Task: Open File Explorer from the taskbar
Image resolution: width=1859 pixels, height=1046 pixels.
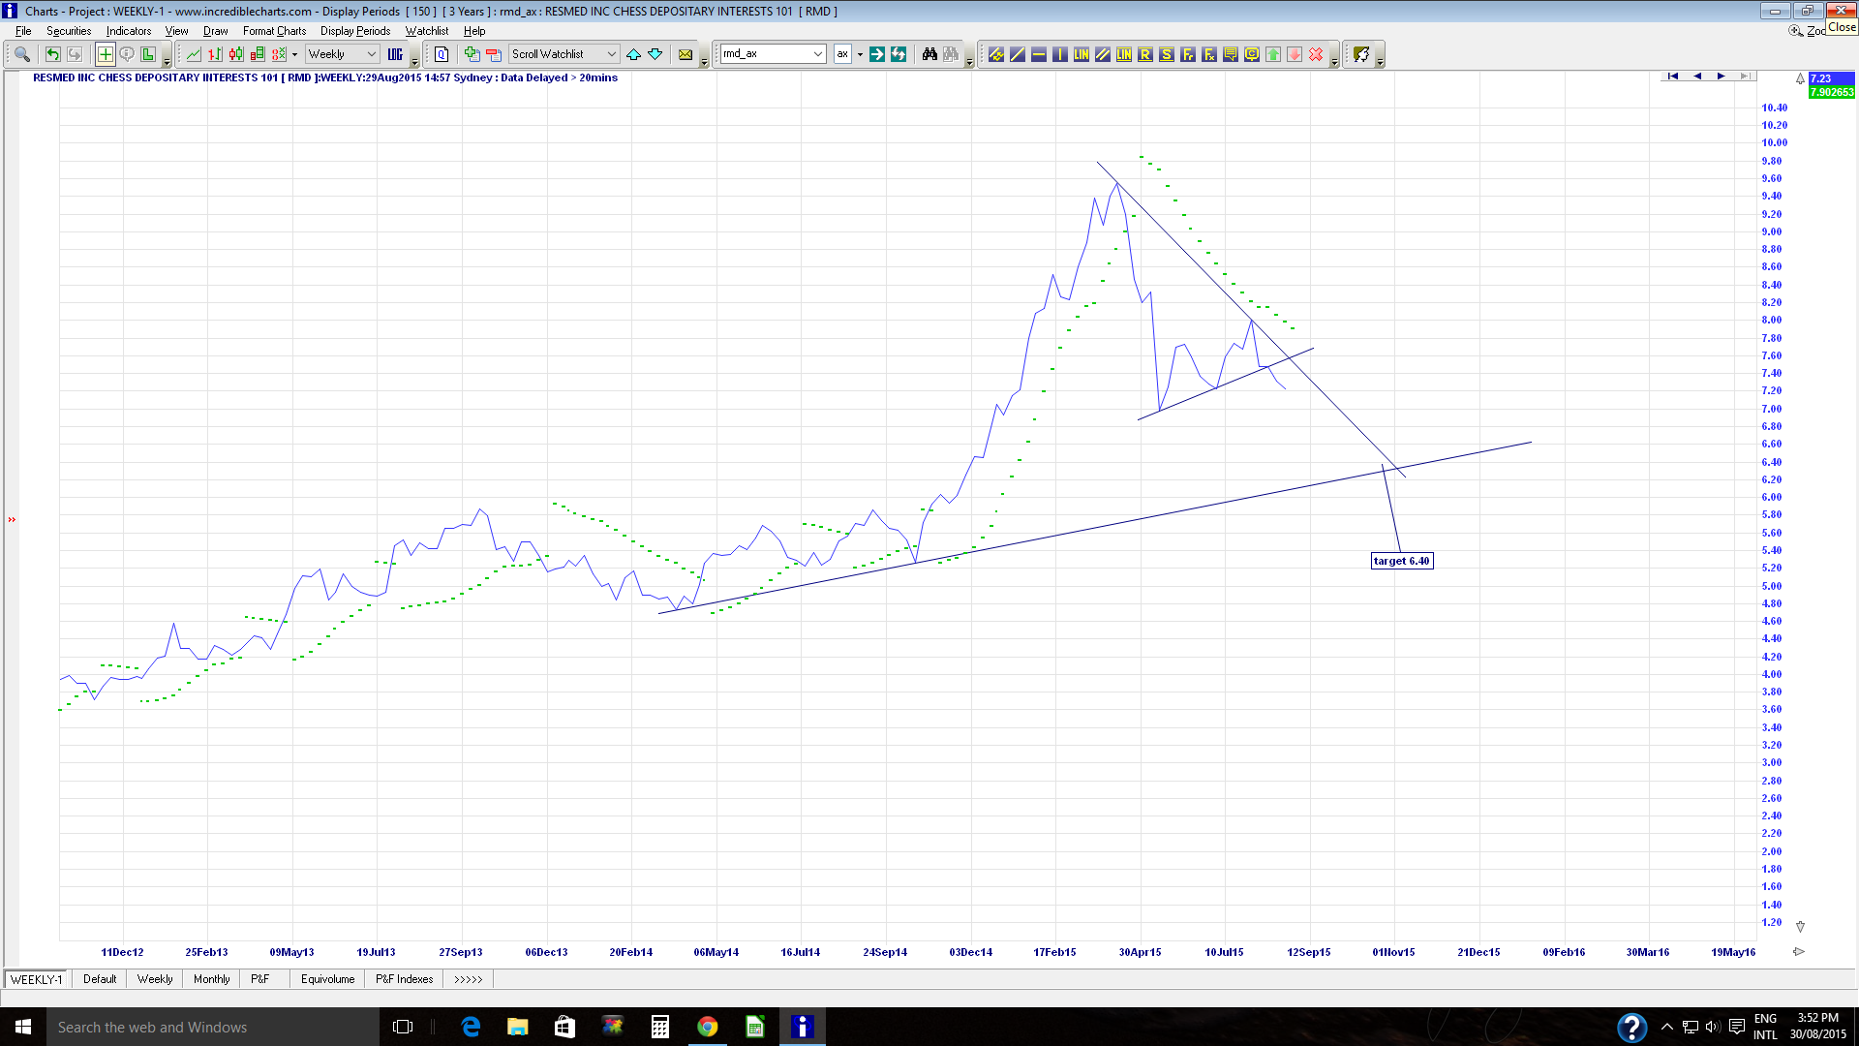Action: click(x=518, y=1027)
